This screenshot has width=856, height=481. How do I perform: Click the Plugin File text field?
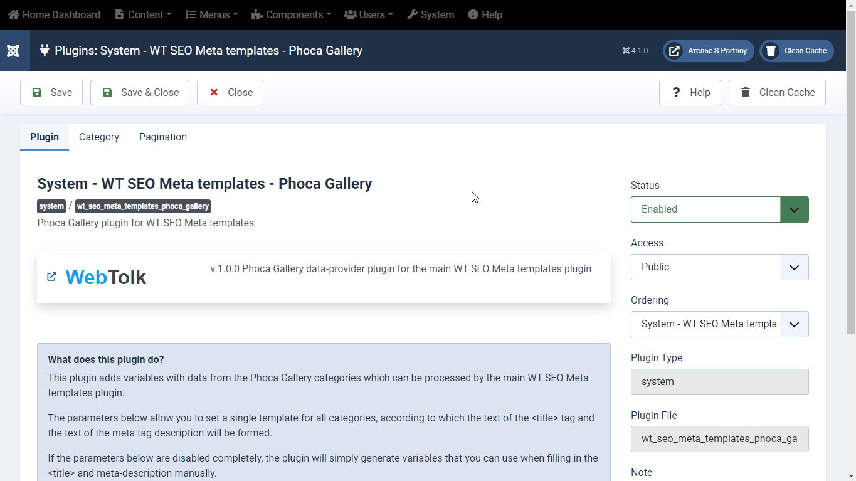point(720,439)
